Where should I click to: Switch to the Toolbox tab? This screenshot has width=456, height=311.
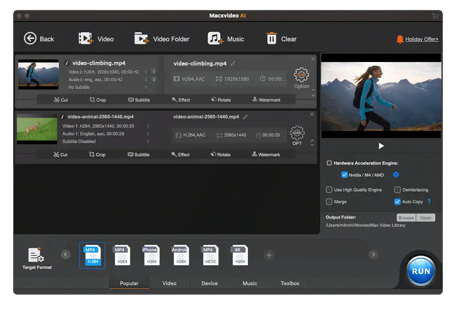(290, 283)
